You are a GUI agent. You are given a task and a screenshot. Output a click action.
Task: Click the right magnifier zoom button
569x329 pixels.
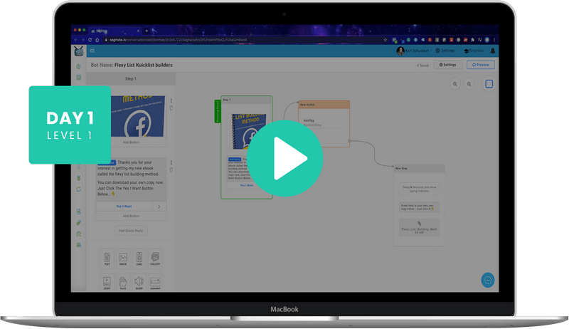(469, 84)
